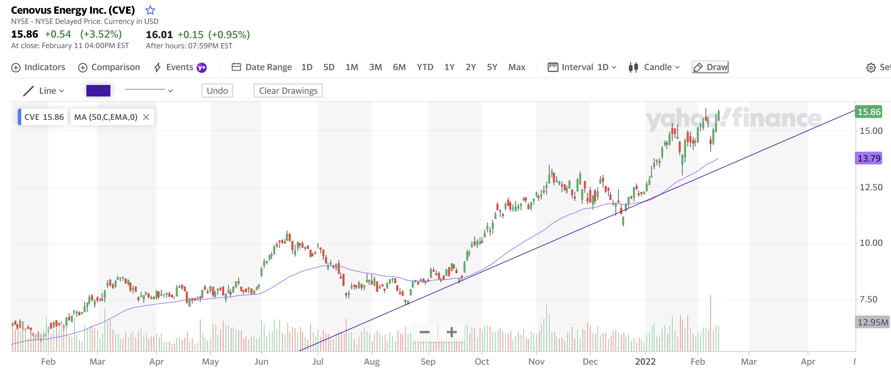Zoom out chart with minus button
This screenshot has height=384, width=891.
pos(425,332)
